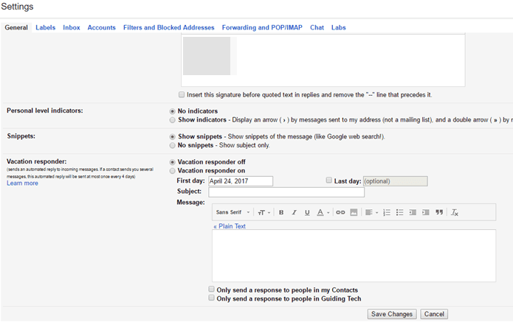
Task: Check insert signature before quoted text option
Action: pos(182,95)
